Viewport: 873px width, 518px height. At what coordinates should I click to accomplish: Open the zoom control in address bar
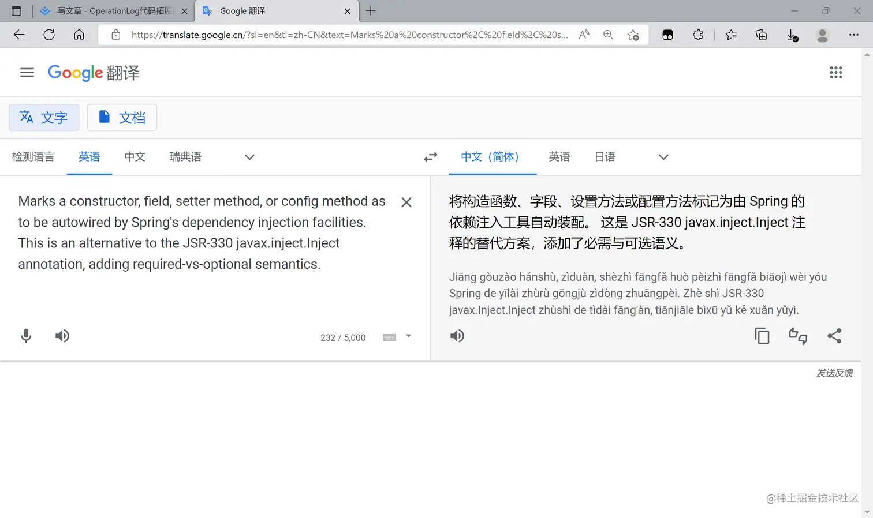point(608,35)
